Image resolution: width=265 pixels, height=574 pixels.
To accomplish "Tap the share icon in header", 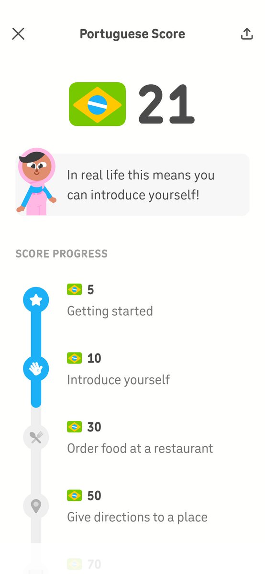I will [x=247, y=34].
